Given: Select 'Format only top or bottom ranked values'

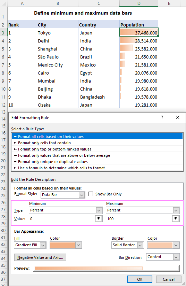Looking at the screenshot, I should [x=97, y=149].
